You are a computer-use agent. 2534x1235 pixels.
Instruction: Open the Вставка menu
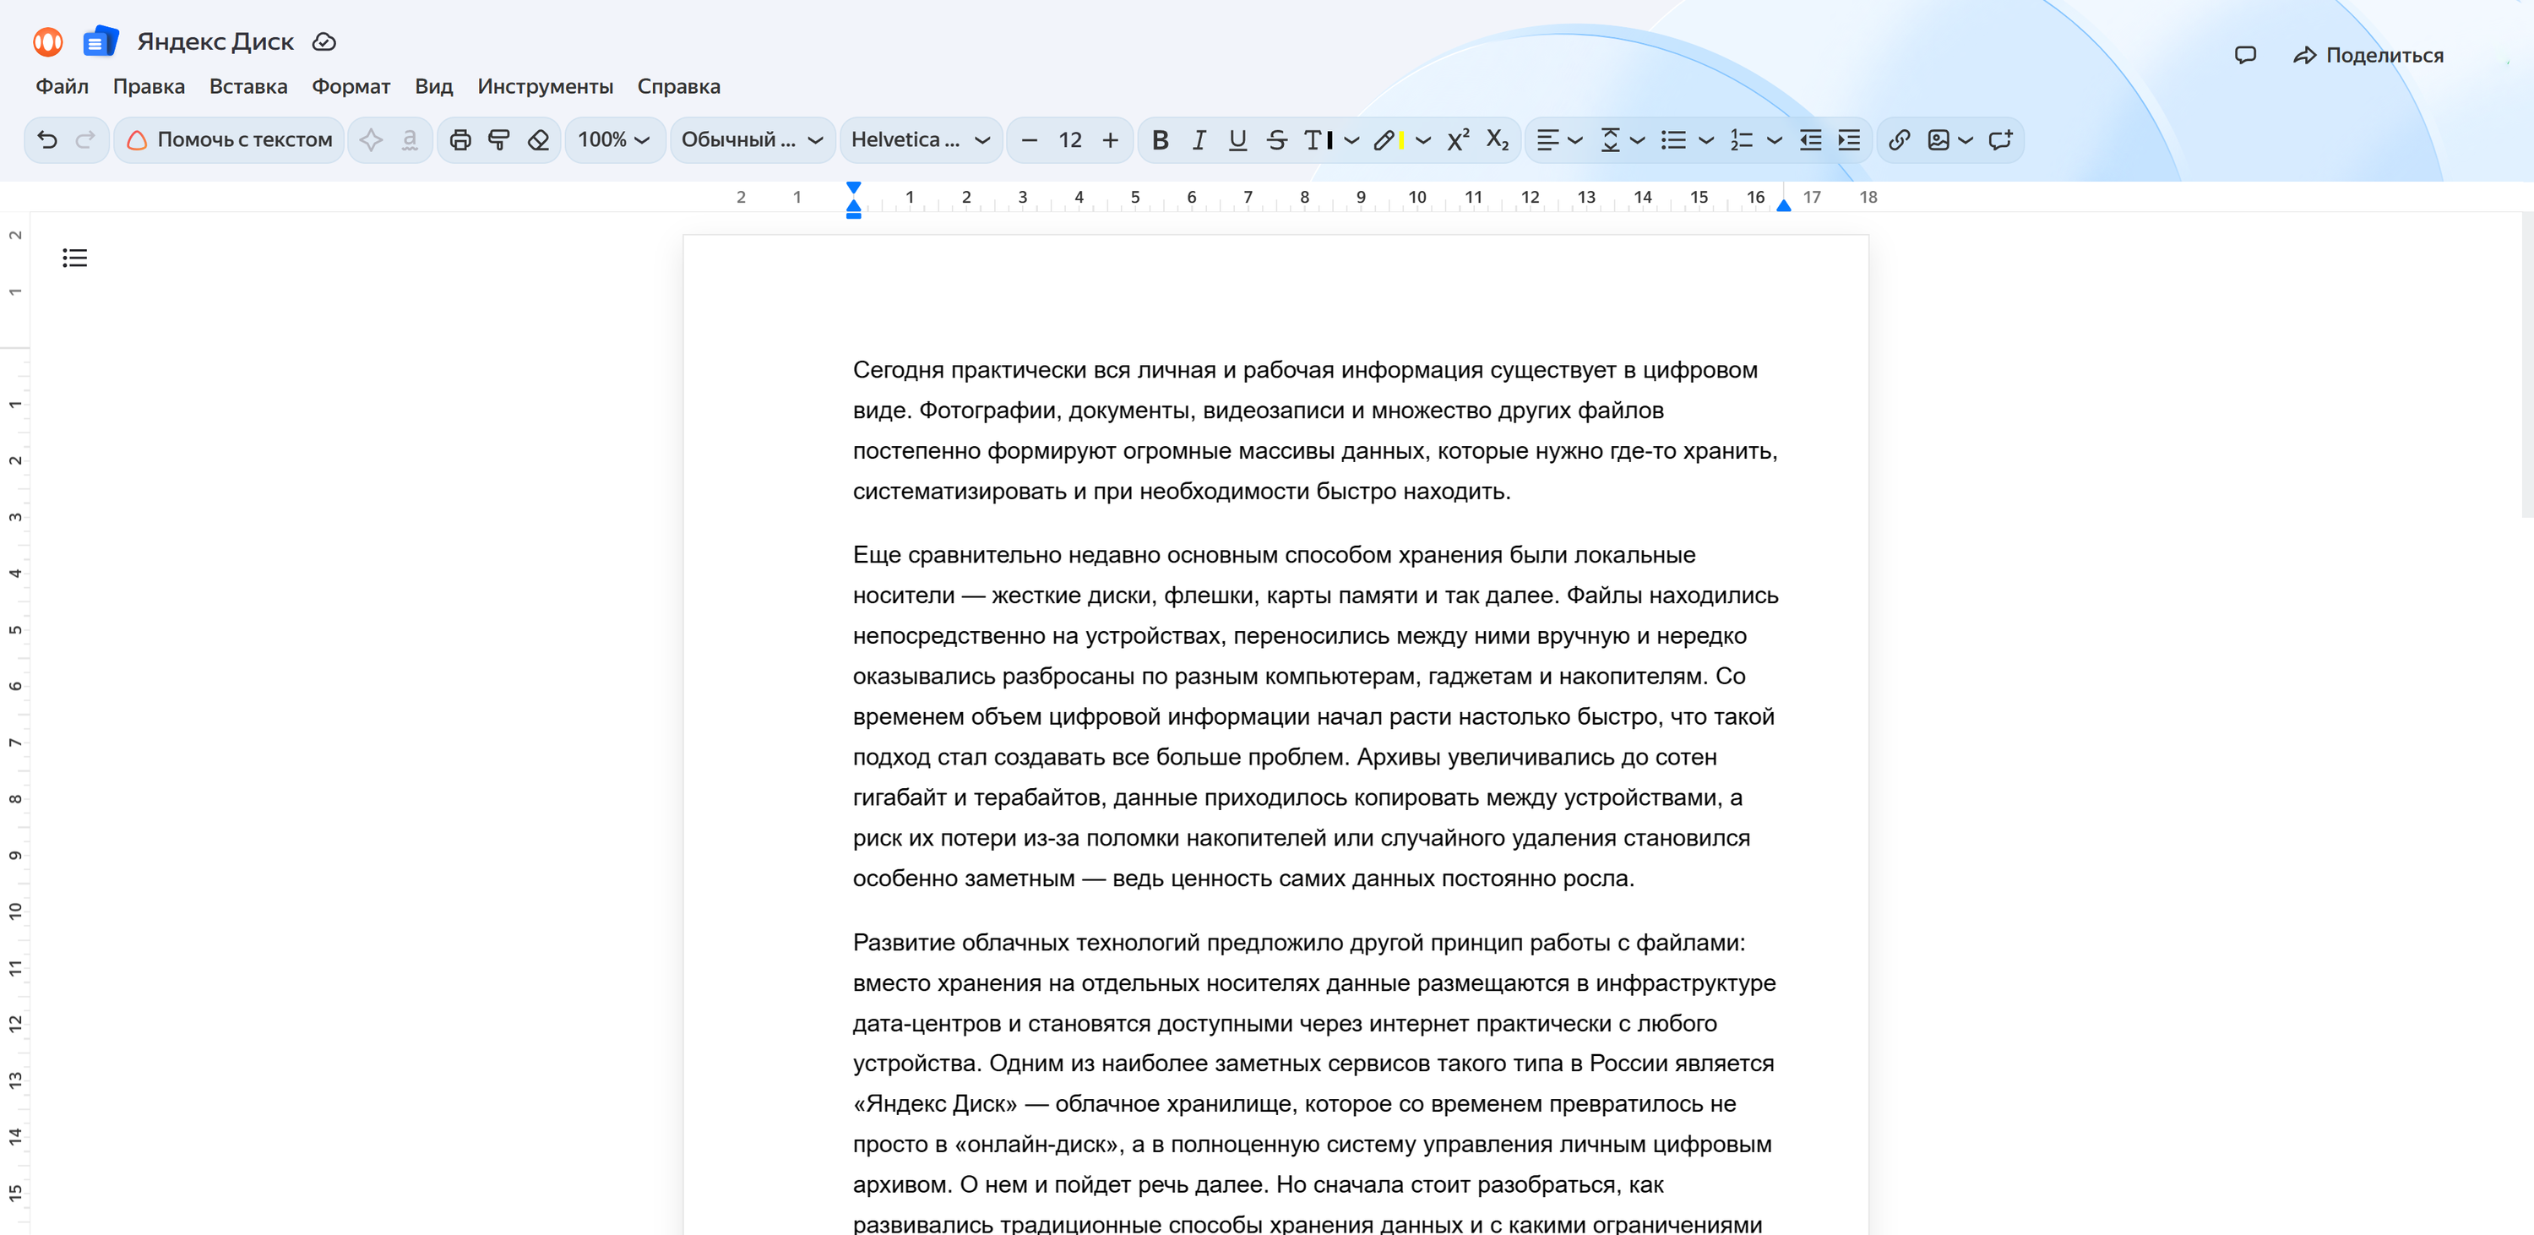[247, 87]
